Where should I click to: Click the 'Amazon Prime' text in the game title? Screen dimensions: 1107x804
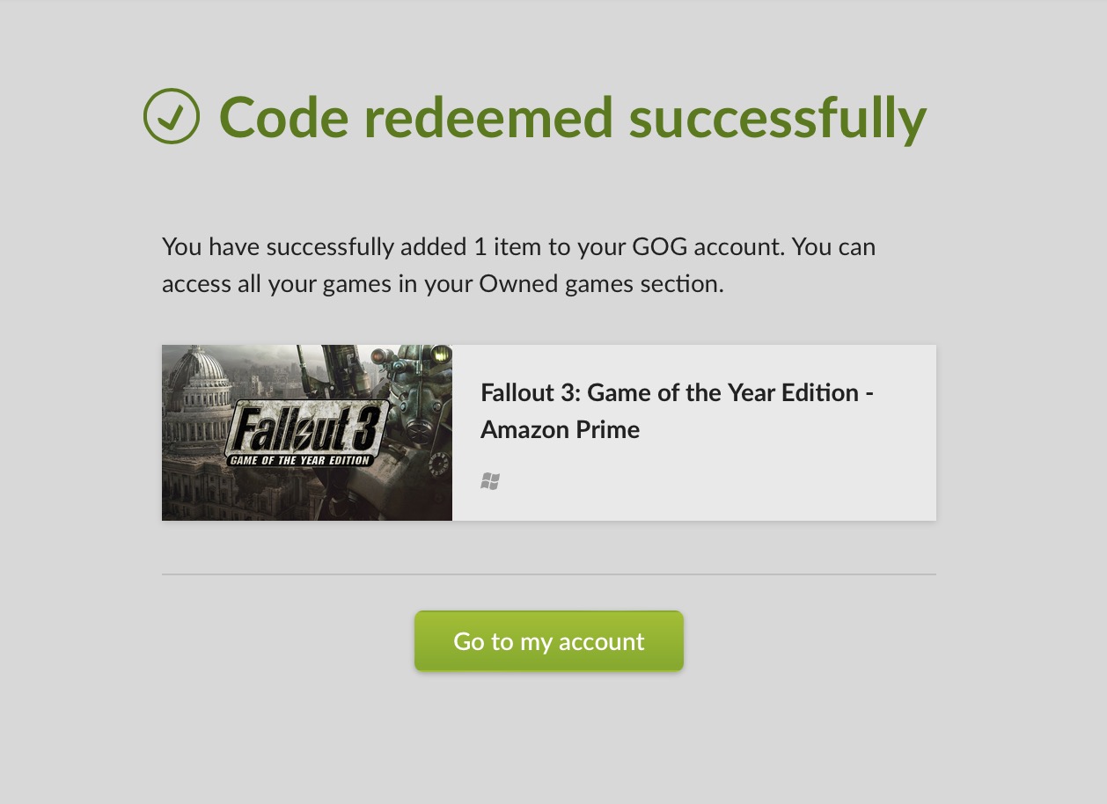(x=560, y=430)
